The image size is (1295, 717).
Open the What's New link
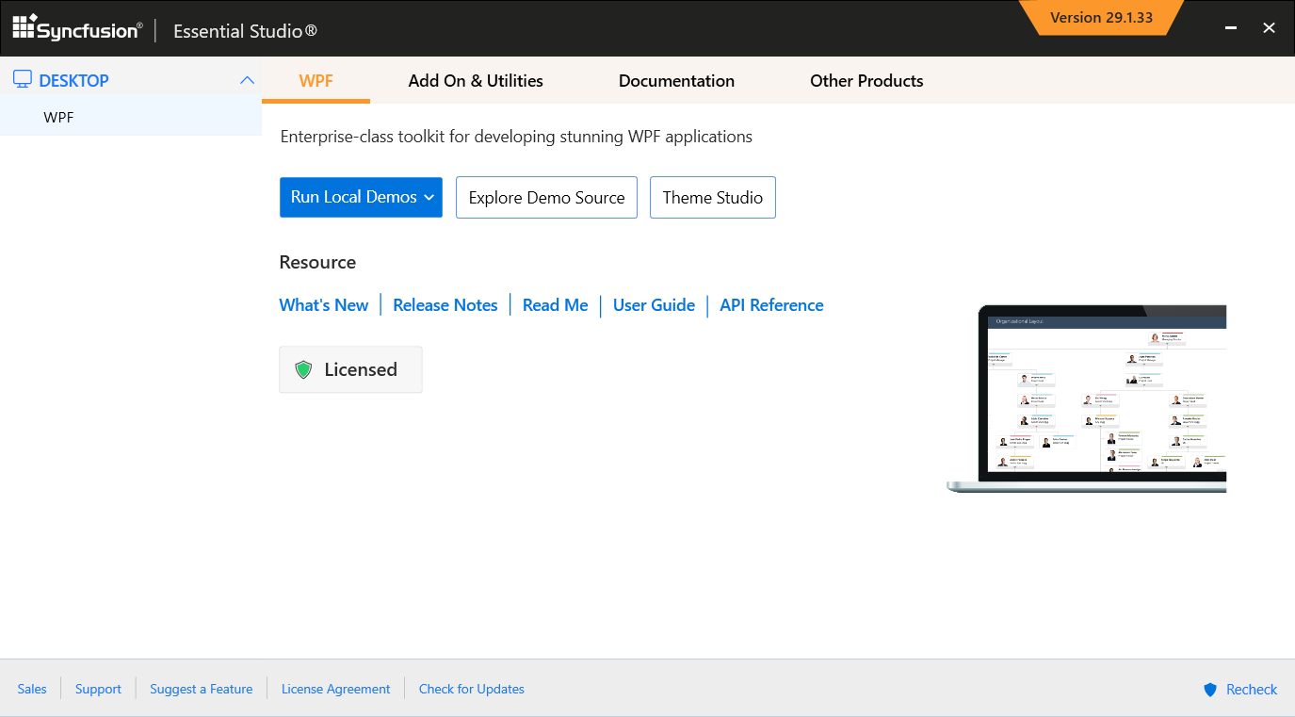click(324, 305)
